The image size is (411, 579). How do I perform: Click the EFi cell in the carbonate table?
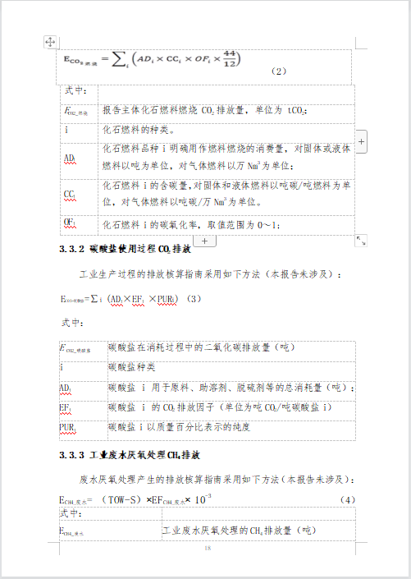84,411
